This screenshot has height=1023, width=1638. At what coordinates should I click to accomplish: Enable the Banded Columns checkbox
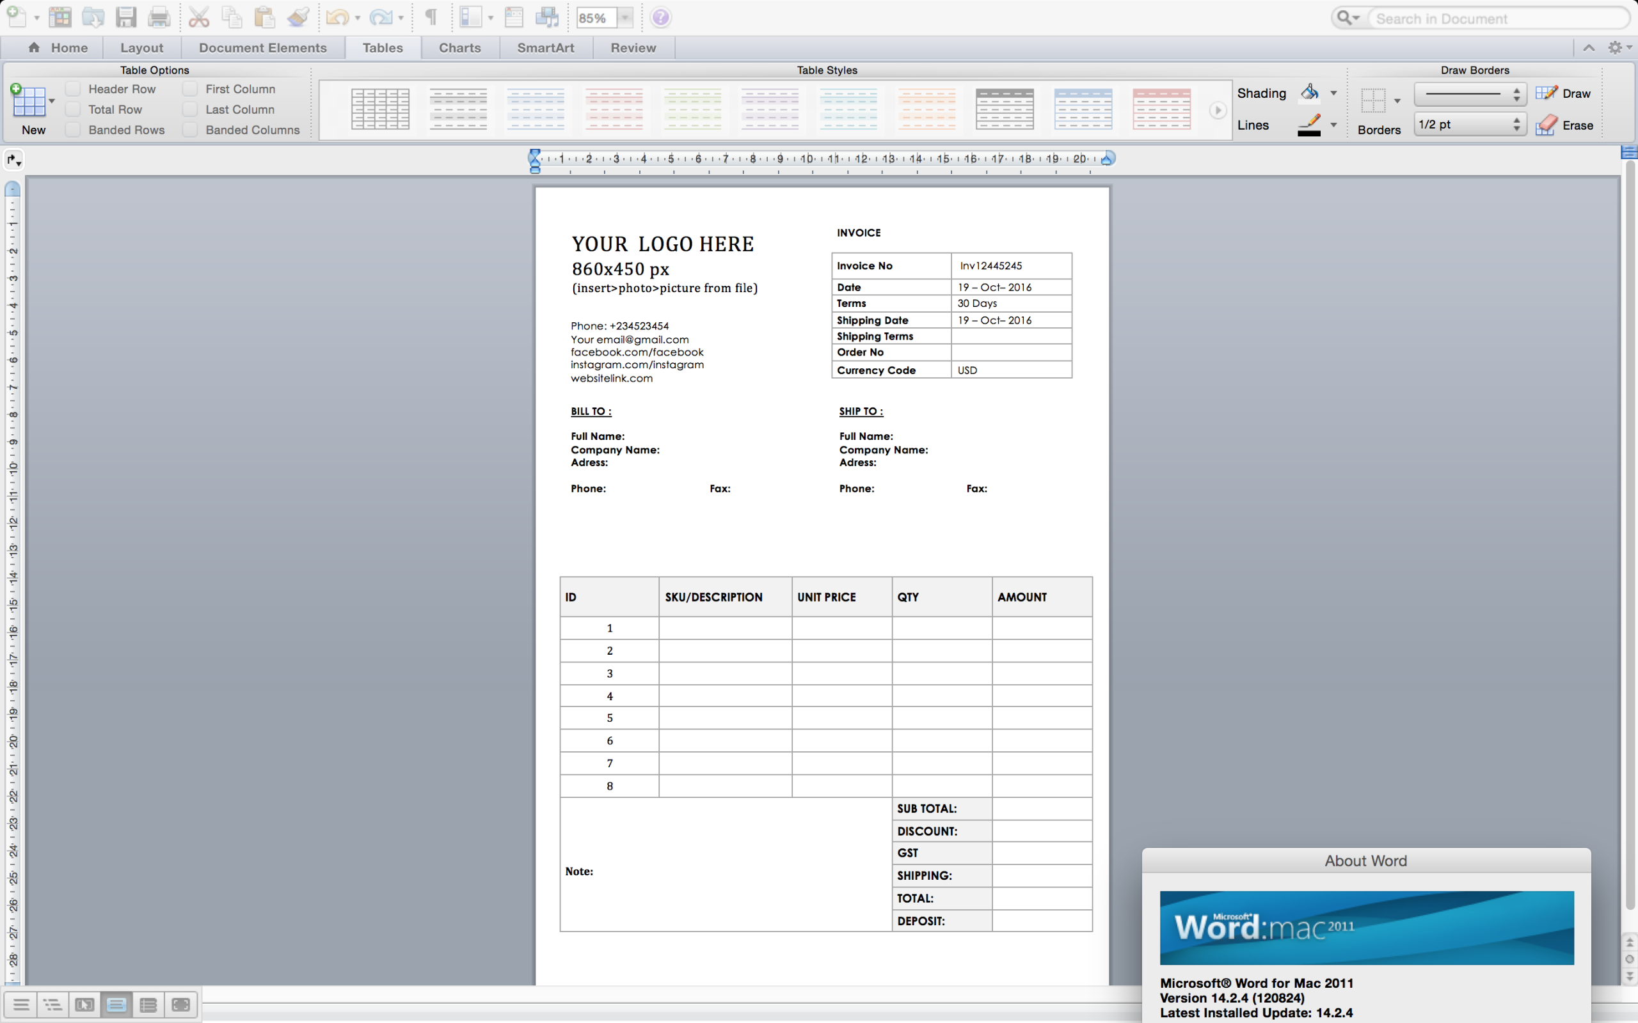point(190,129)
